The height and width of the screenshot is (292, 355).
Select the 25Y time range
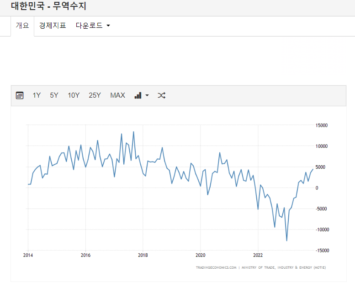point(95,95)
